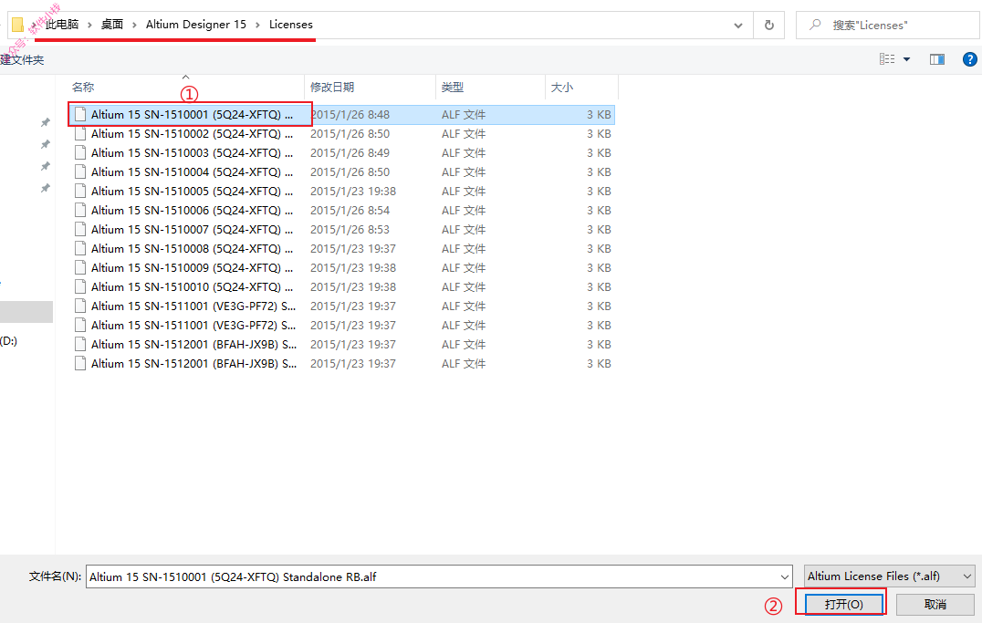
Task: Expand the chevron after 此电脑 in the breadcrumb
Action: point(89,25)
